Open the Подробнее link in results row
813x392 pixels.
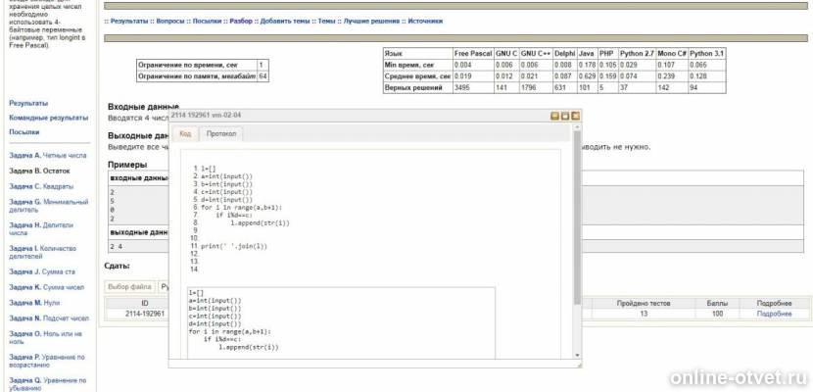click(774, 314)
